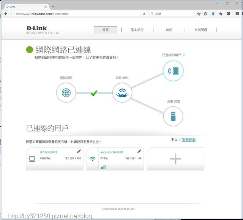This screenshot has width=243, height=220.
Task: Click the COPYRIGHT 2016 D-Link footer text
Action: point(118,209)
